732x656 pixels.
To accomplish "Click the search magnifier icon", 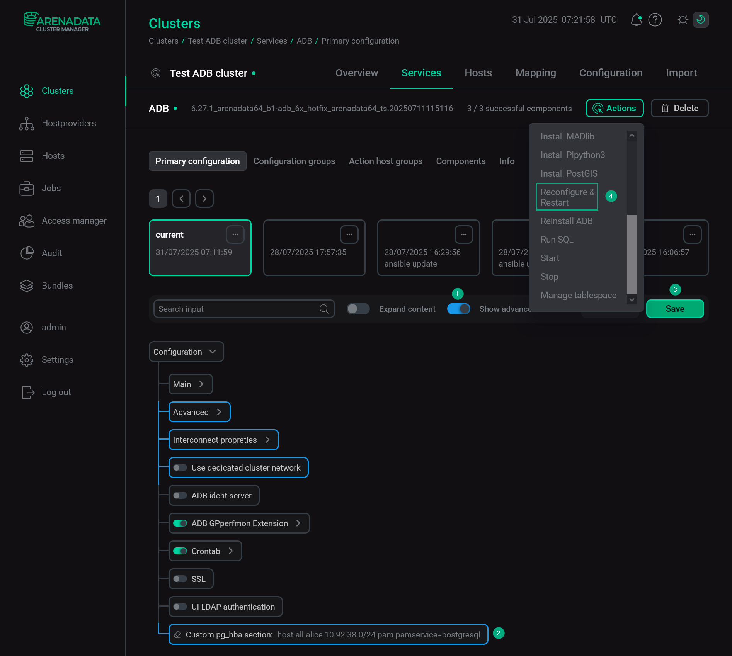I will point(324,309).
